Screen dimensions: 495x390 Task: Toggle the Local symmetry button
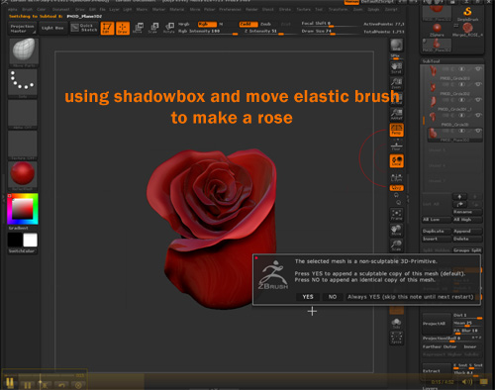tap(396, 161)
